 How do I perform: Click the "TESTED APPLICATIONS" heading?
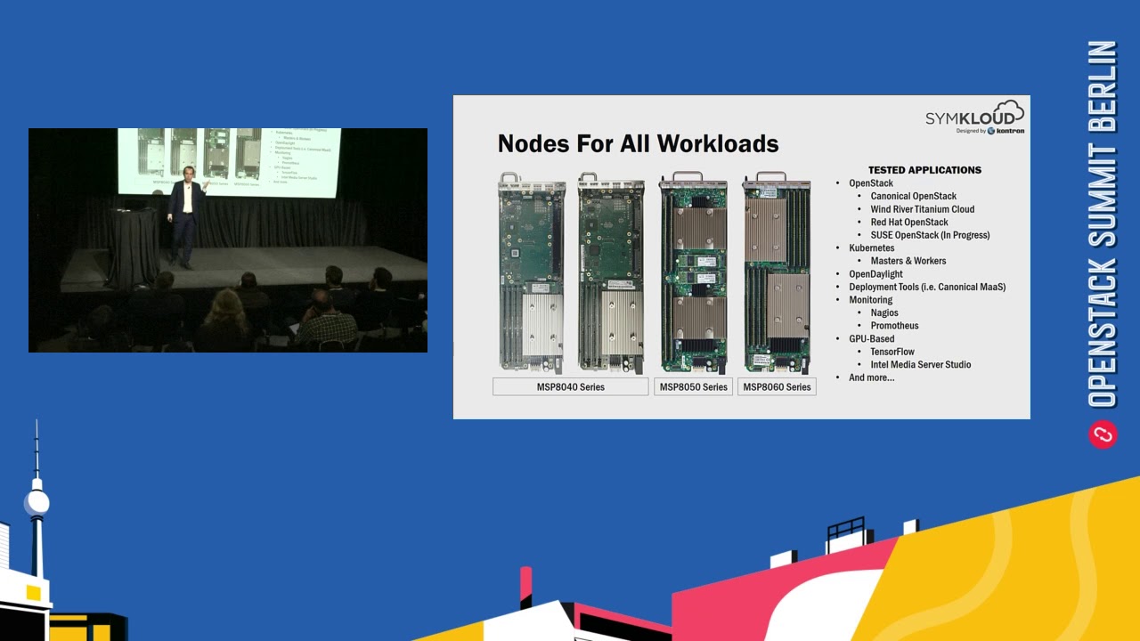pyautogui.click(x=924, y=170)
